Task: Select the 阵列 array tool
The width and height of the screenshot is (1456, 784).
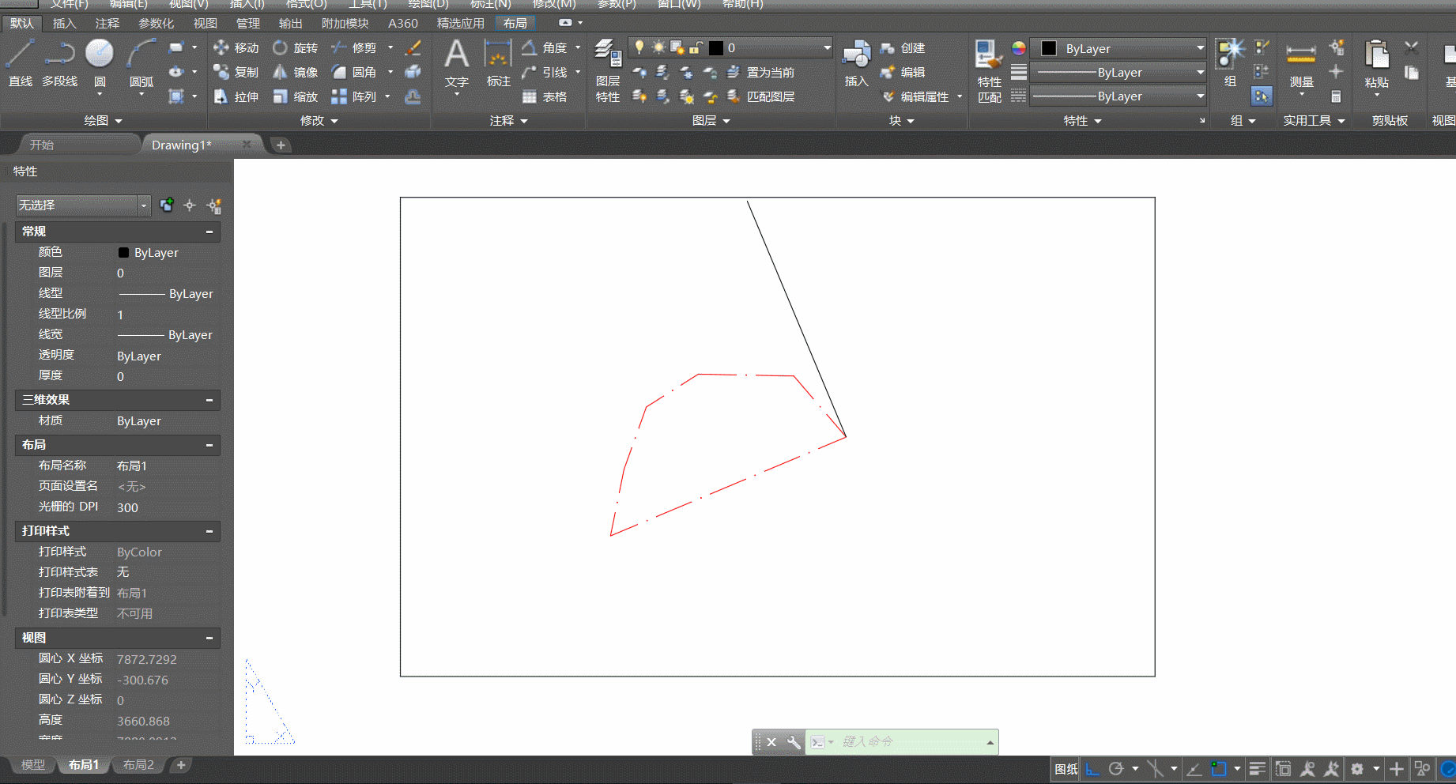Action: click(353, 97)
